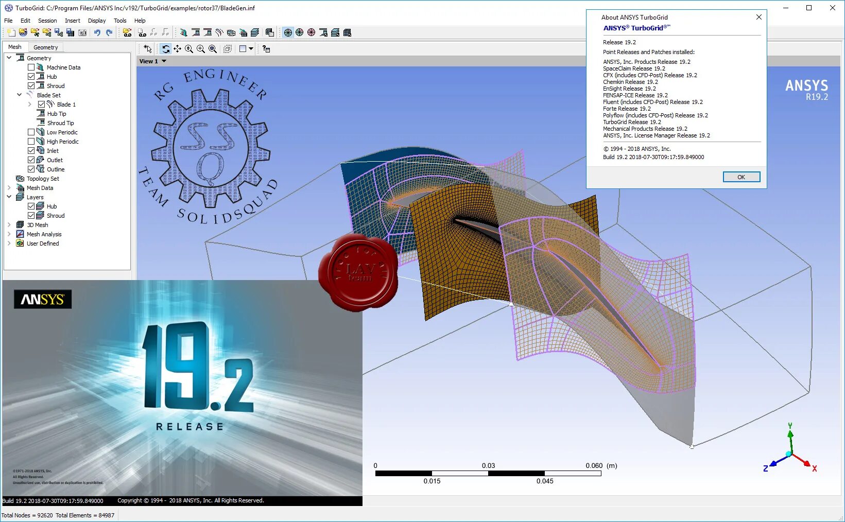Screen dimensions: 845x522
Task: Click the XYZ axis triad in viewer
Action: pos(790,448)
